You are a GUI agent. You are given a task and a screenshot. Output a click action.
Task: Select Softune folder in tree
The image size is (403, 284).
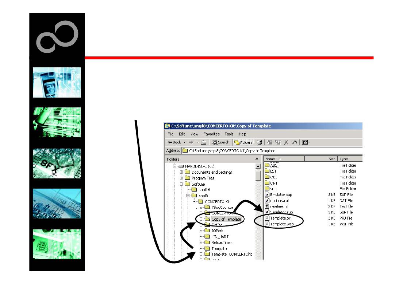(198, 184)
